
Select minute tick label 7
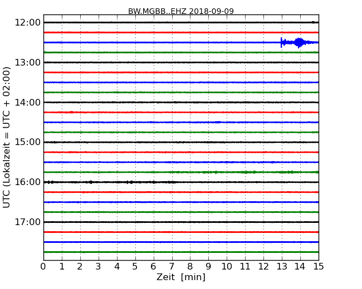point(172,267)
